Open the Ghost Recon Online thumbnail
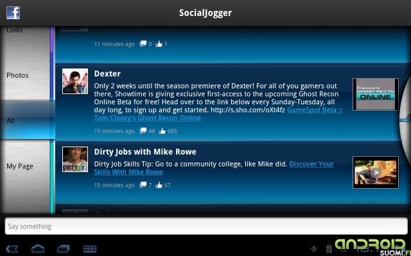Image resolution: width=411 pixels, height=256 pixels. coord(376,94)
